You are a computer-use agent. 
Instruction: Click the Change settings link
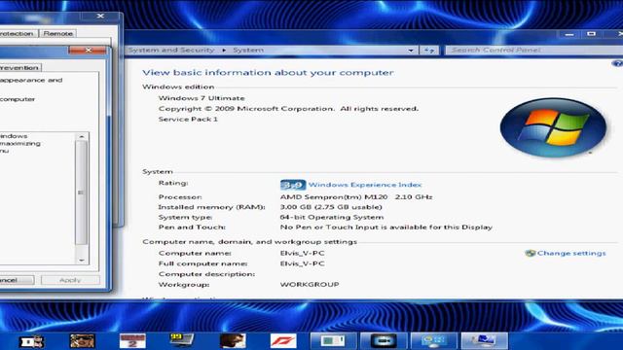click(x=571, y=253)
